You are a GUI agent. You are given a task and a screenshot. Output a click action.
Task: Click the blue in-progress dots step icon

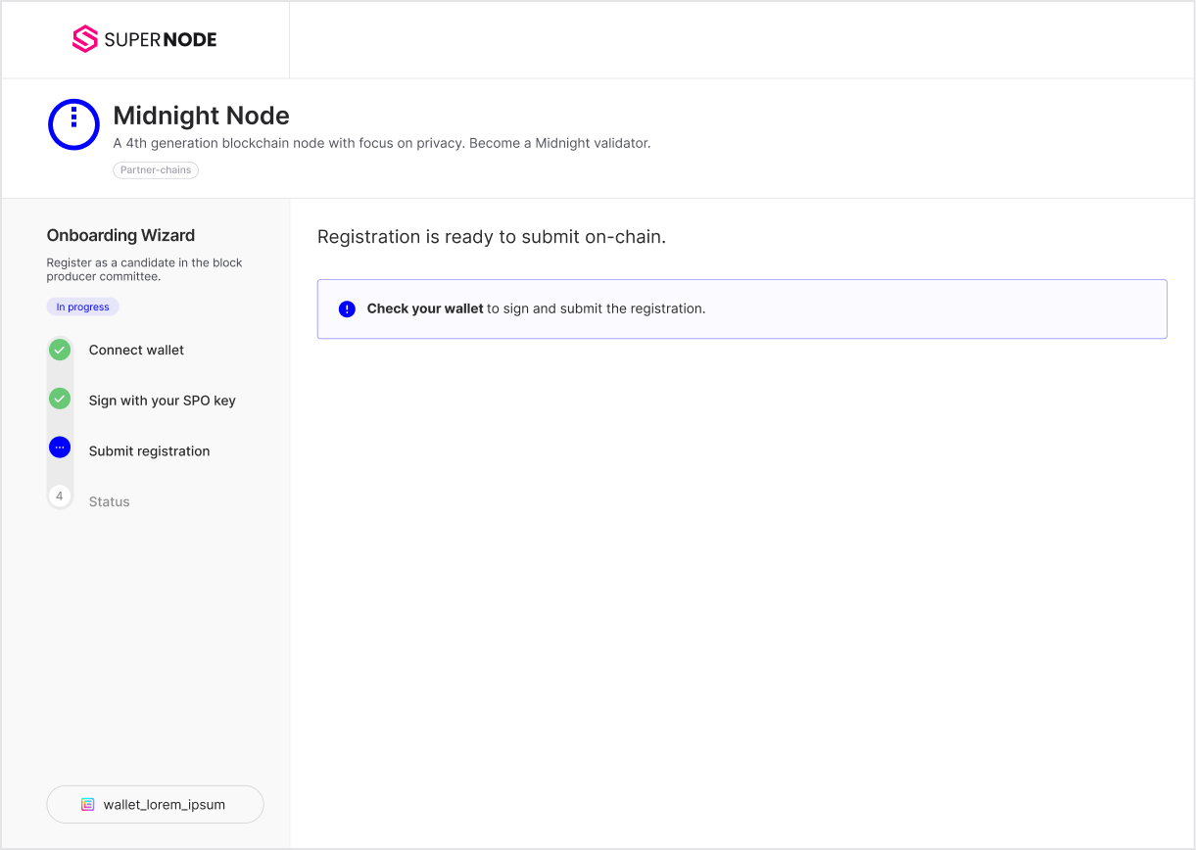[60, 448]
